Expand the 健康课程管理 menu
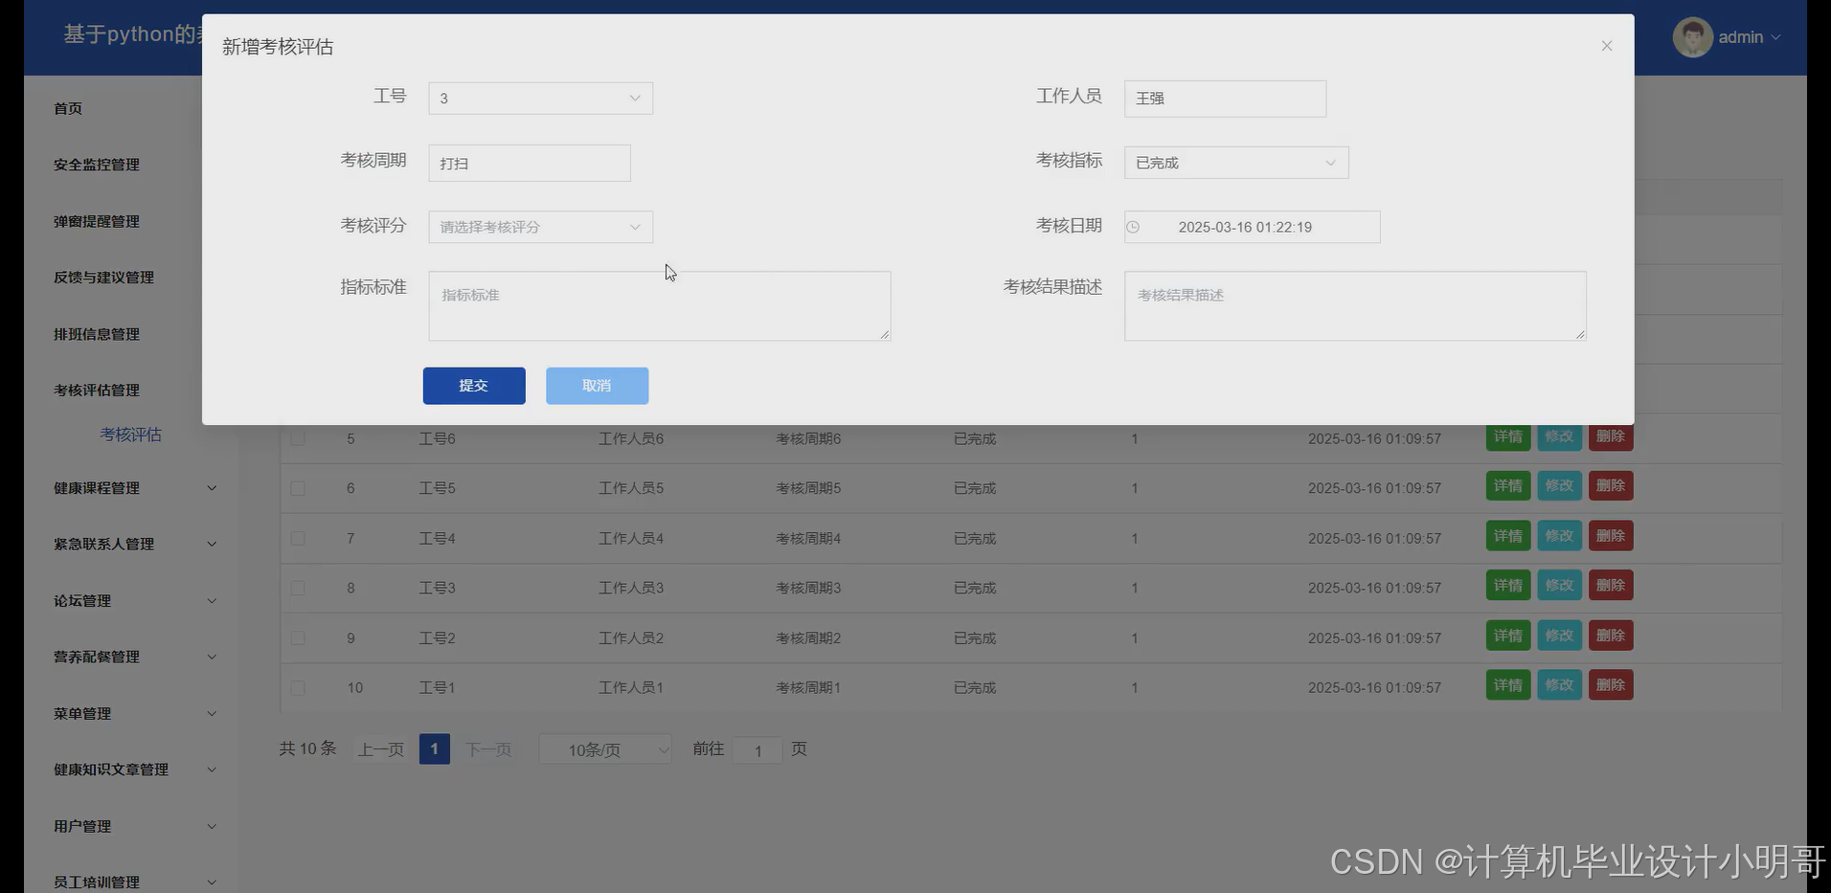 coord(99,488)
